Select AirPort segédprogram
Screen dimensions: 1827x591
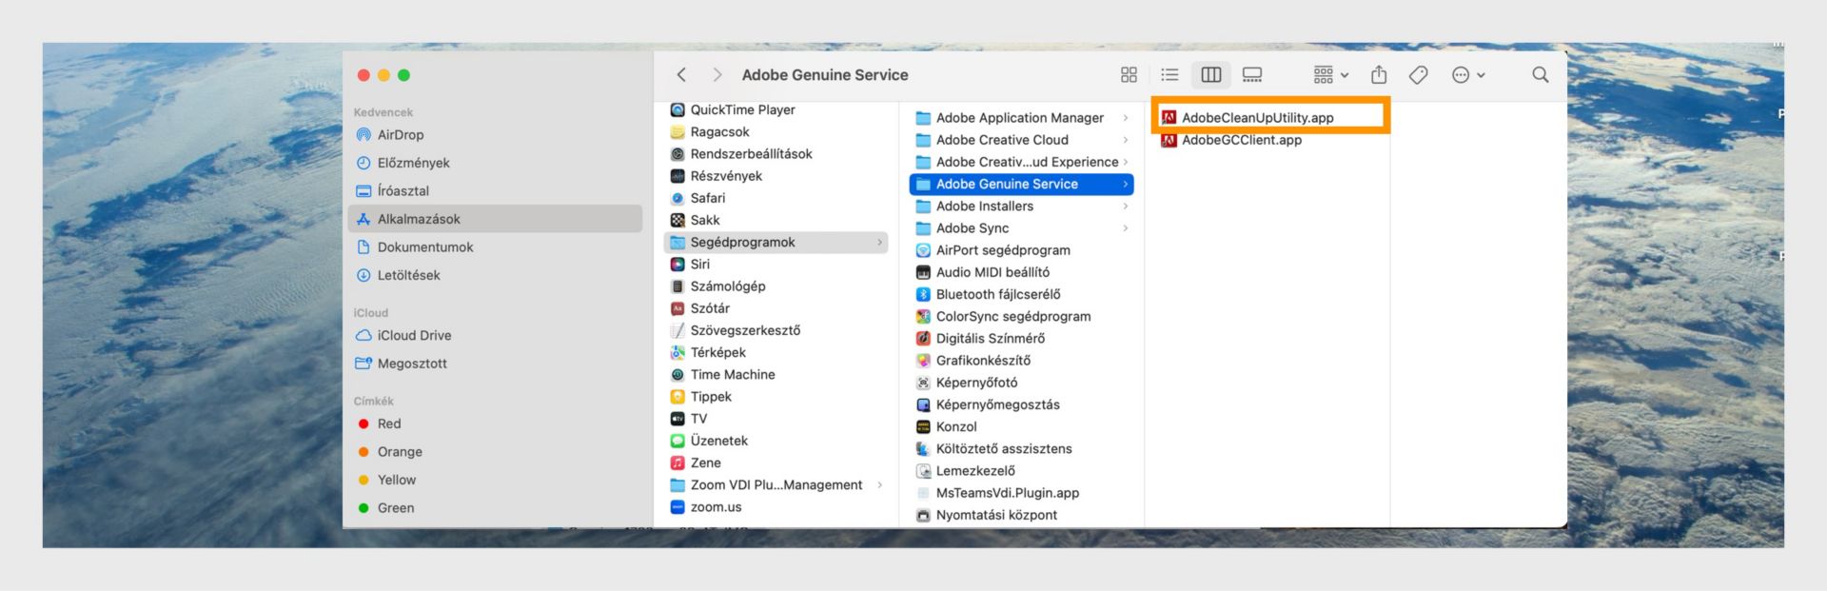1022,250
